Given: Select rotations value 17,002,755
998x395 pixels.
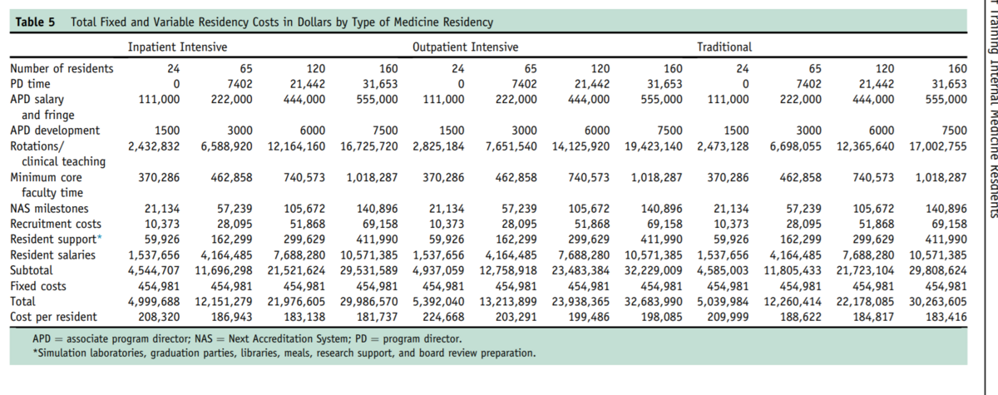Looking at the screenshot, I should coord(937,146).
